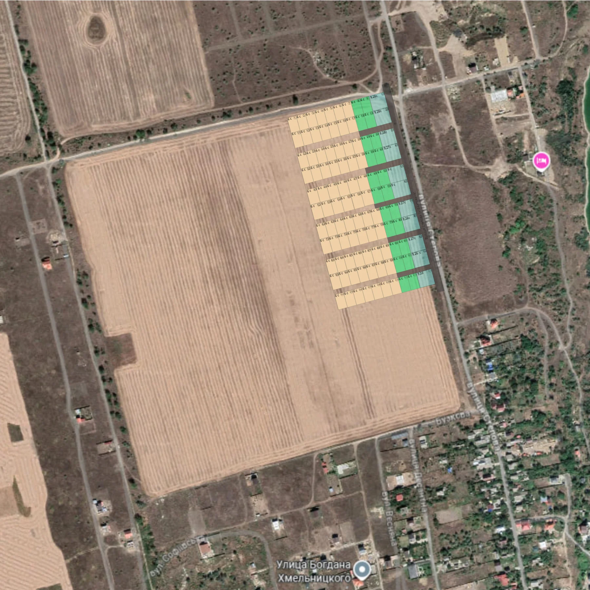590x590 pixels.
Task: Select teal plot 81 labeled 9,26c
Action: tap(410, 223)
